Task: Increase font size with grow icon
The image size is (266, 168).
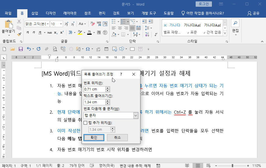Action: (x=66, y=24)
